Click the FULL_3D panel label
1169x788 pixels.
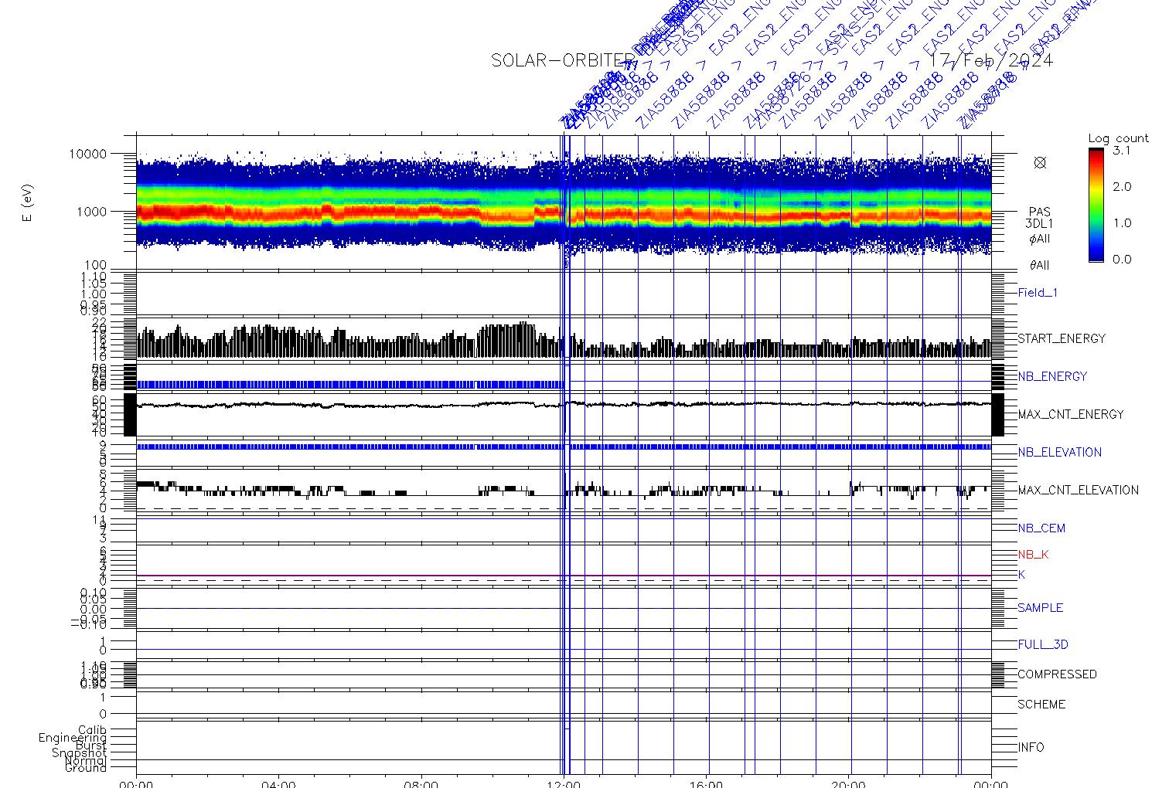click(x=1043, y=644)
